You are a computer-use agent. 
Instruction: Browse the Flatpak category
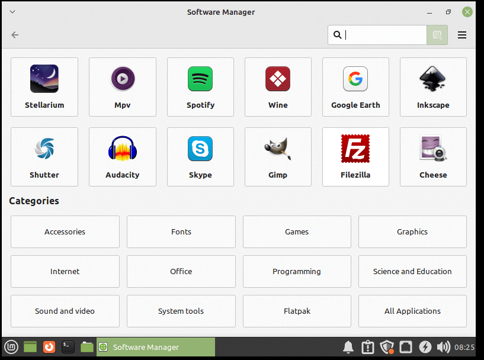[x=297, y=311]
